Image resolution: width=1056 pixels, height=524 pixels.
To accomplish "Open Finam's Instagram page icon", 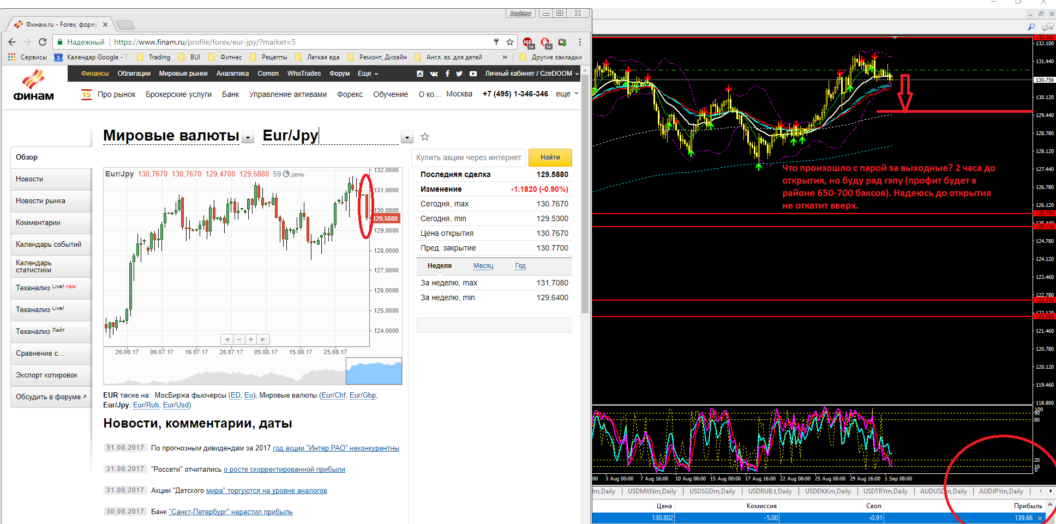I will 420,74.
